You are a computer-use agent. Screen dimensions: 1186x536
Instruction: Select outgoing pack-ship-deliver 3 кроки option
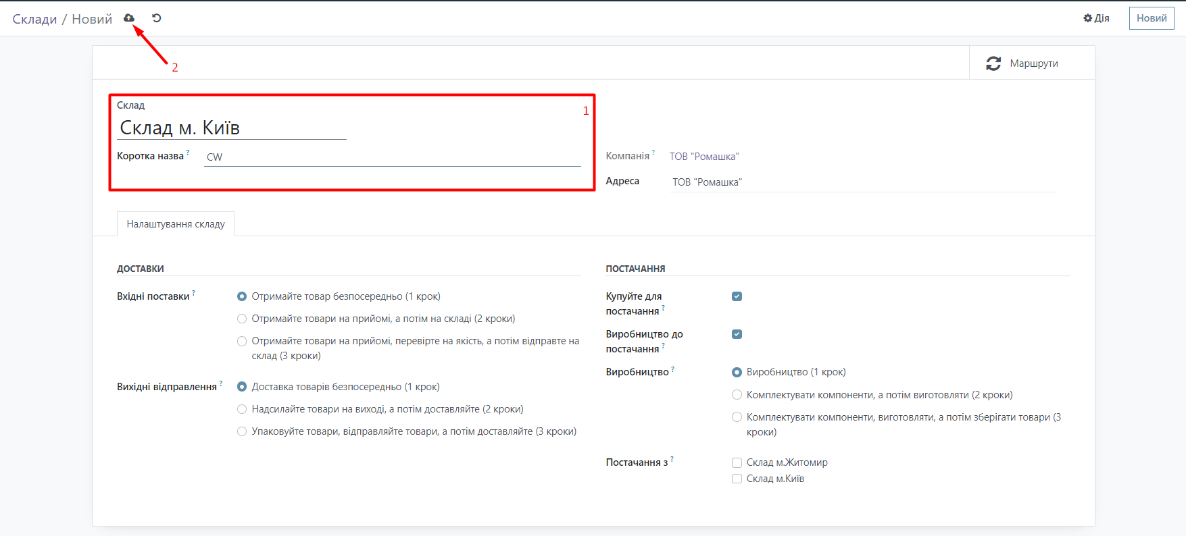point(242,431)
